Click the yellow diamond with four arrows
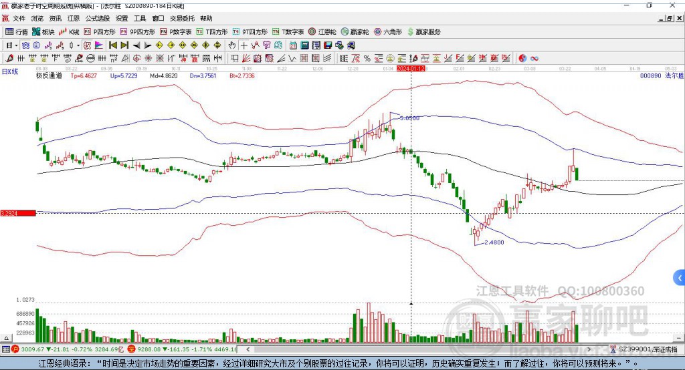The width and height of the screenshot is (685, 370). coord(206,45)
